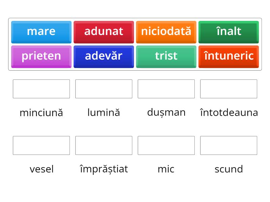The width and height of the screenshot is (270, 202).
Task: Select the blue 'mare' word tile
Action: [41, 32]
